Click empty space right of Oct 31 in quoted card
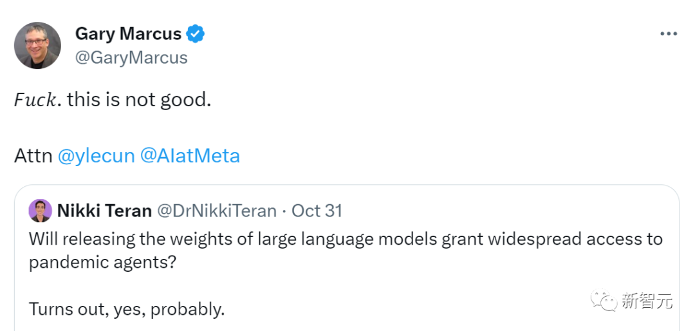 point(502,211)
